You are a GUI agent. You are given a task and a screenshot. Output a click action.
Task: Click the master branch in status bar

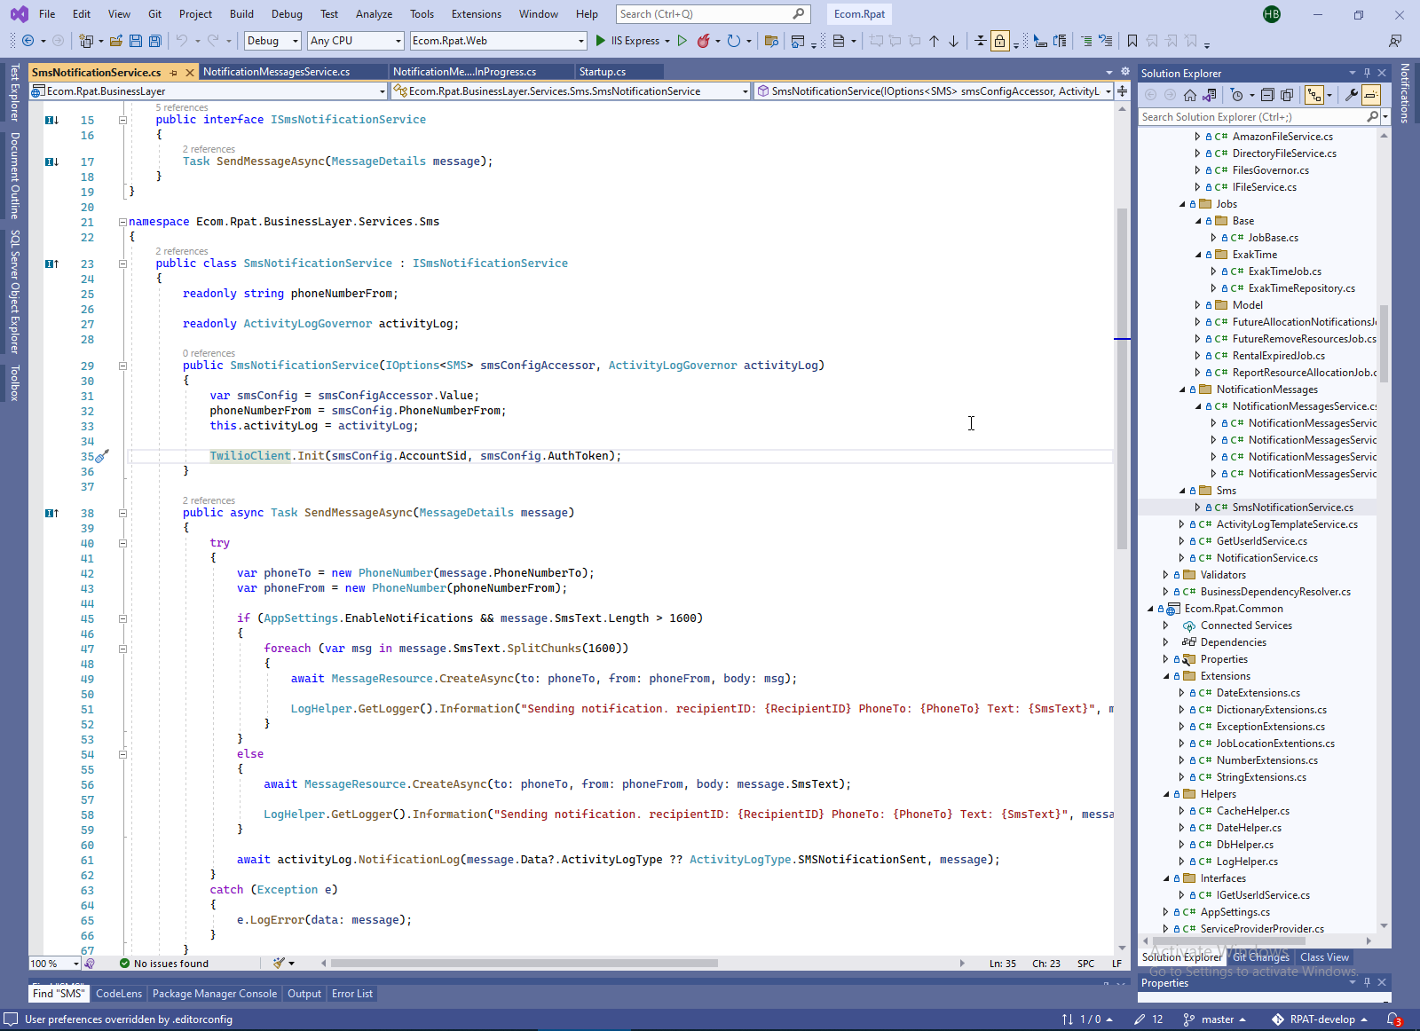[x=1216, y=1019]
